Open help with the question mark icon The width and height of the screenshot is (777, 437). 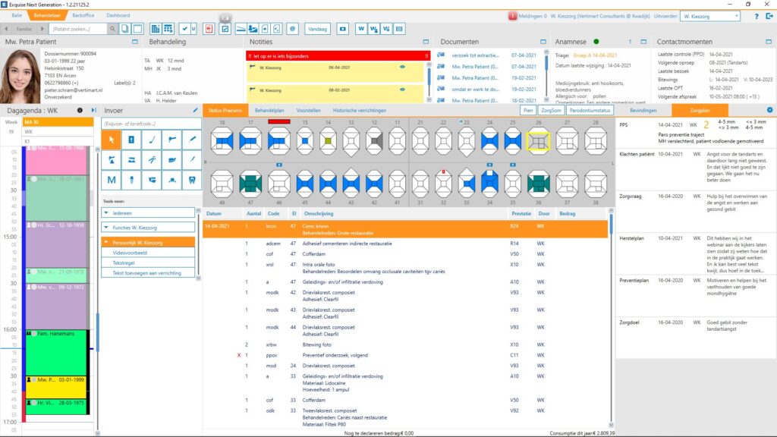click(757, 17)
